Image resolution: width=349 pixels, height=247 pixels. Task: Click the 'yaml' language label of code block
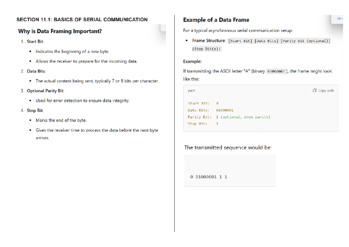click(191, 90)
